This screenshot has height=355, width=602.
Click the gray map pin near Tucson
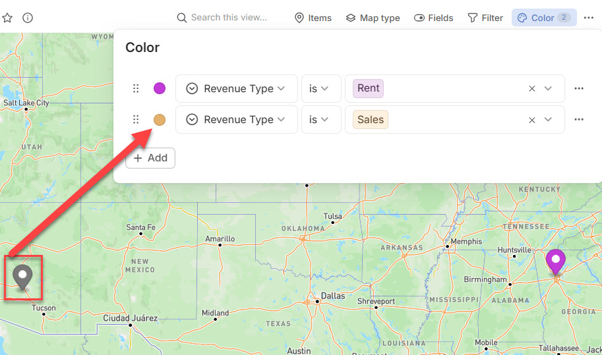[x=22, y=277]
